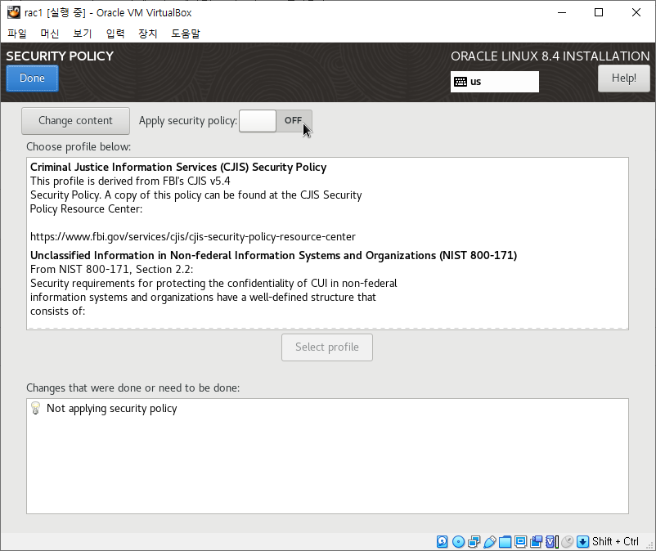Viewport: 656px width, 551px height.
Task: Select the CJIS Security Policy profile
Action: coord(327,202)
